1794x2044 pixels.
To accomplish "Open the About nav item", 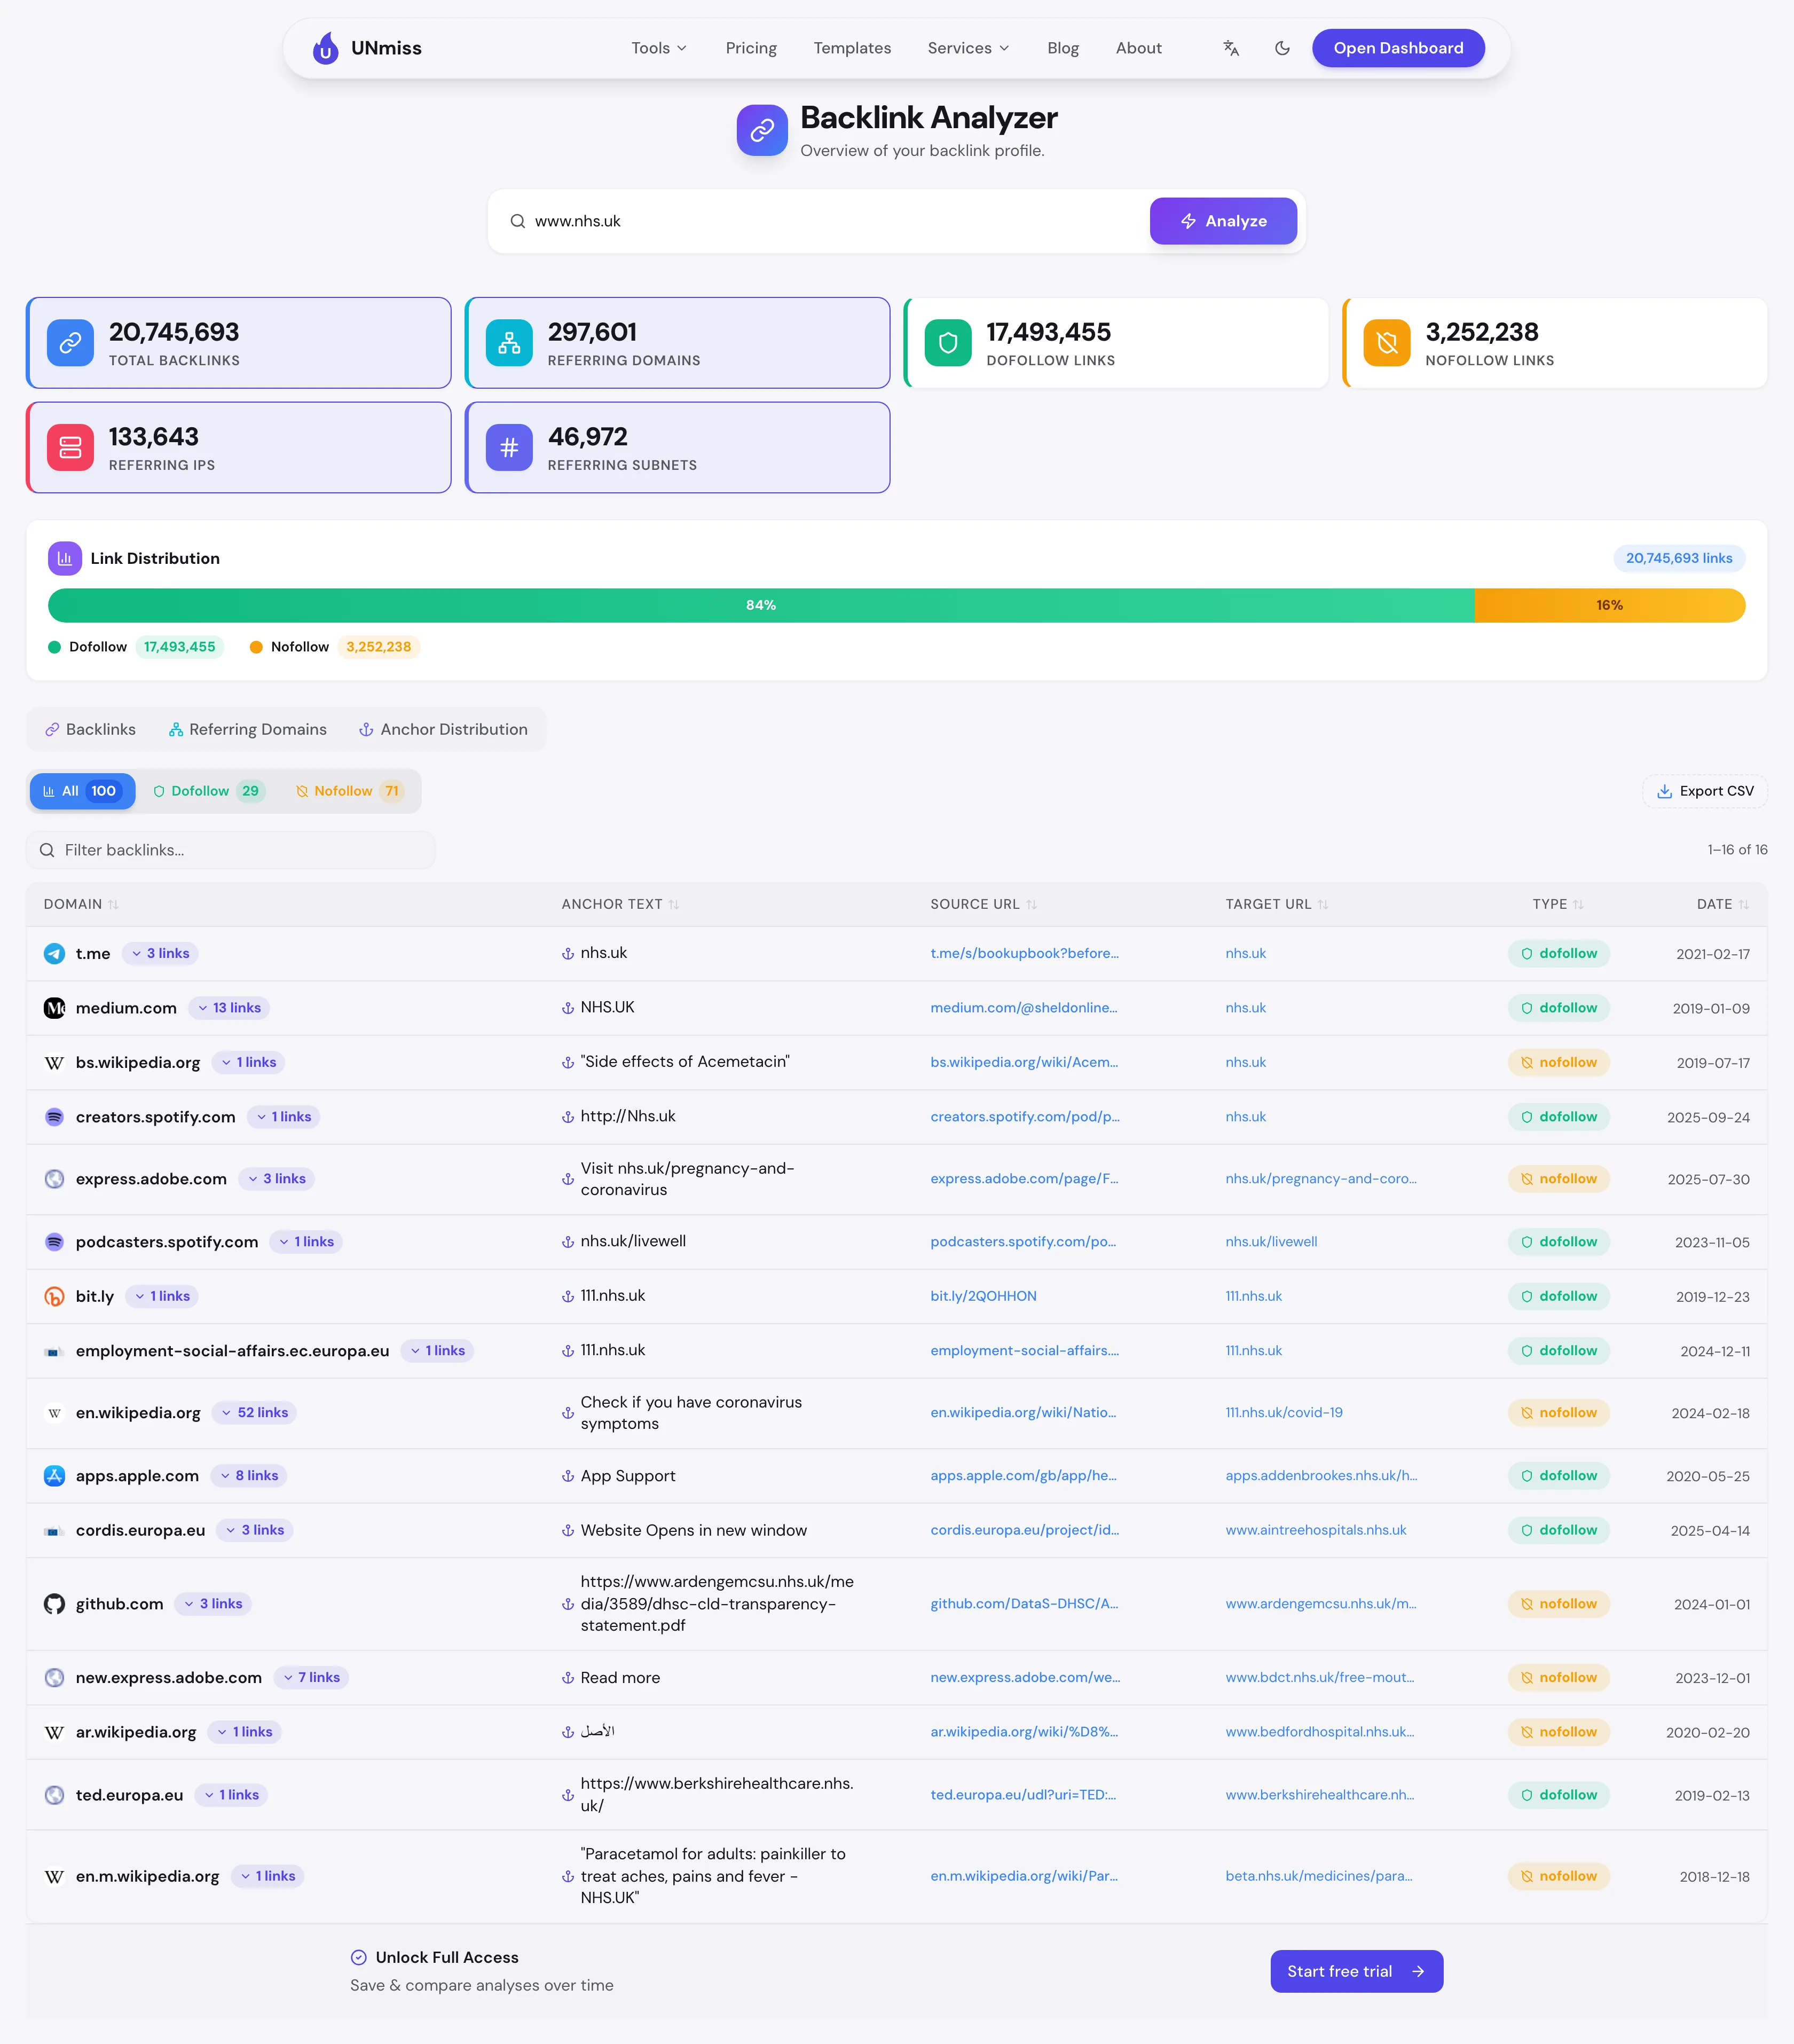I will click(1139, 48).
